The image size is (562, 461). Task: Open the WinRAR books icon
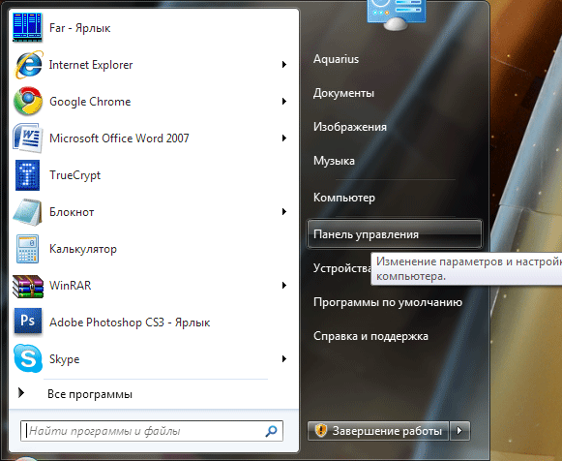(x=28, y=286)
